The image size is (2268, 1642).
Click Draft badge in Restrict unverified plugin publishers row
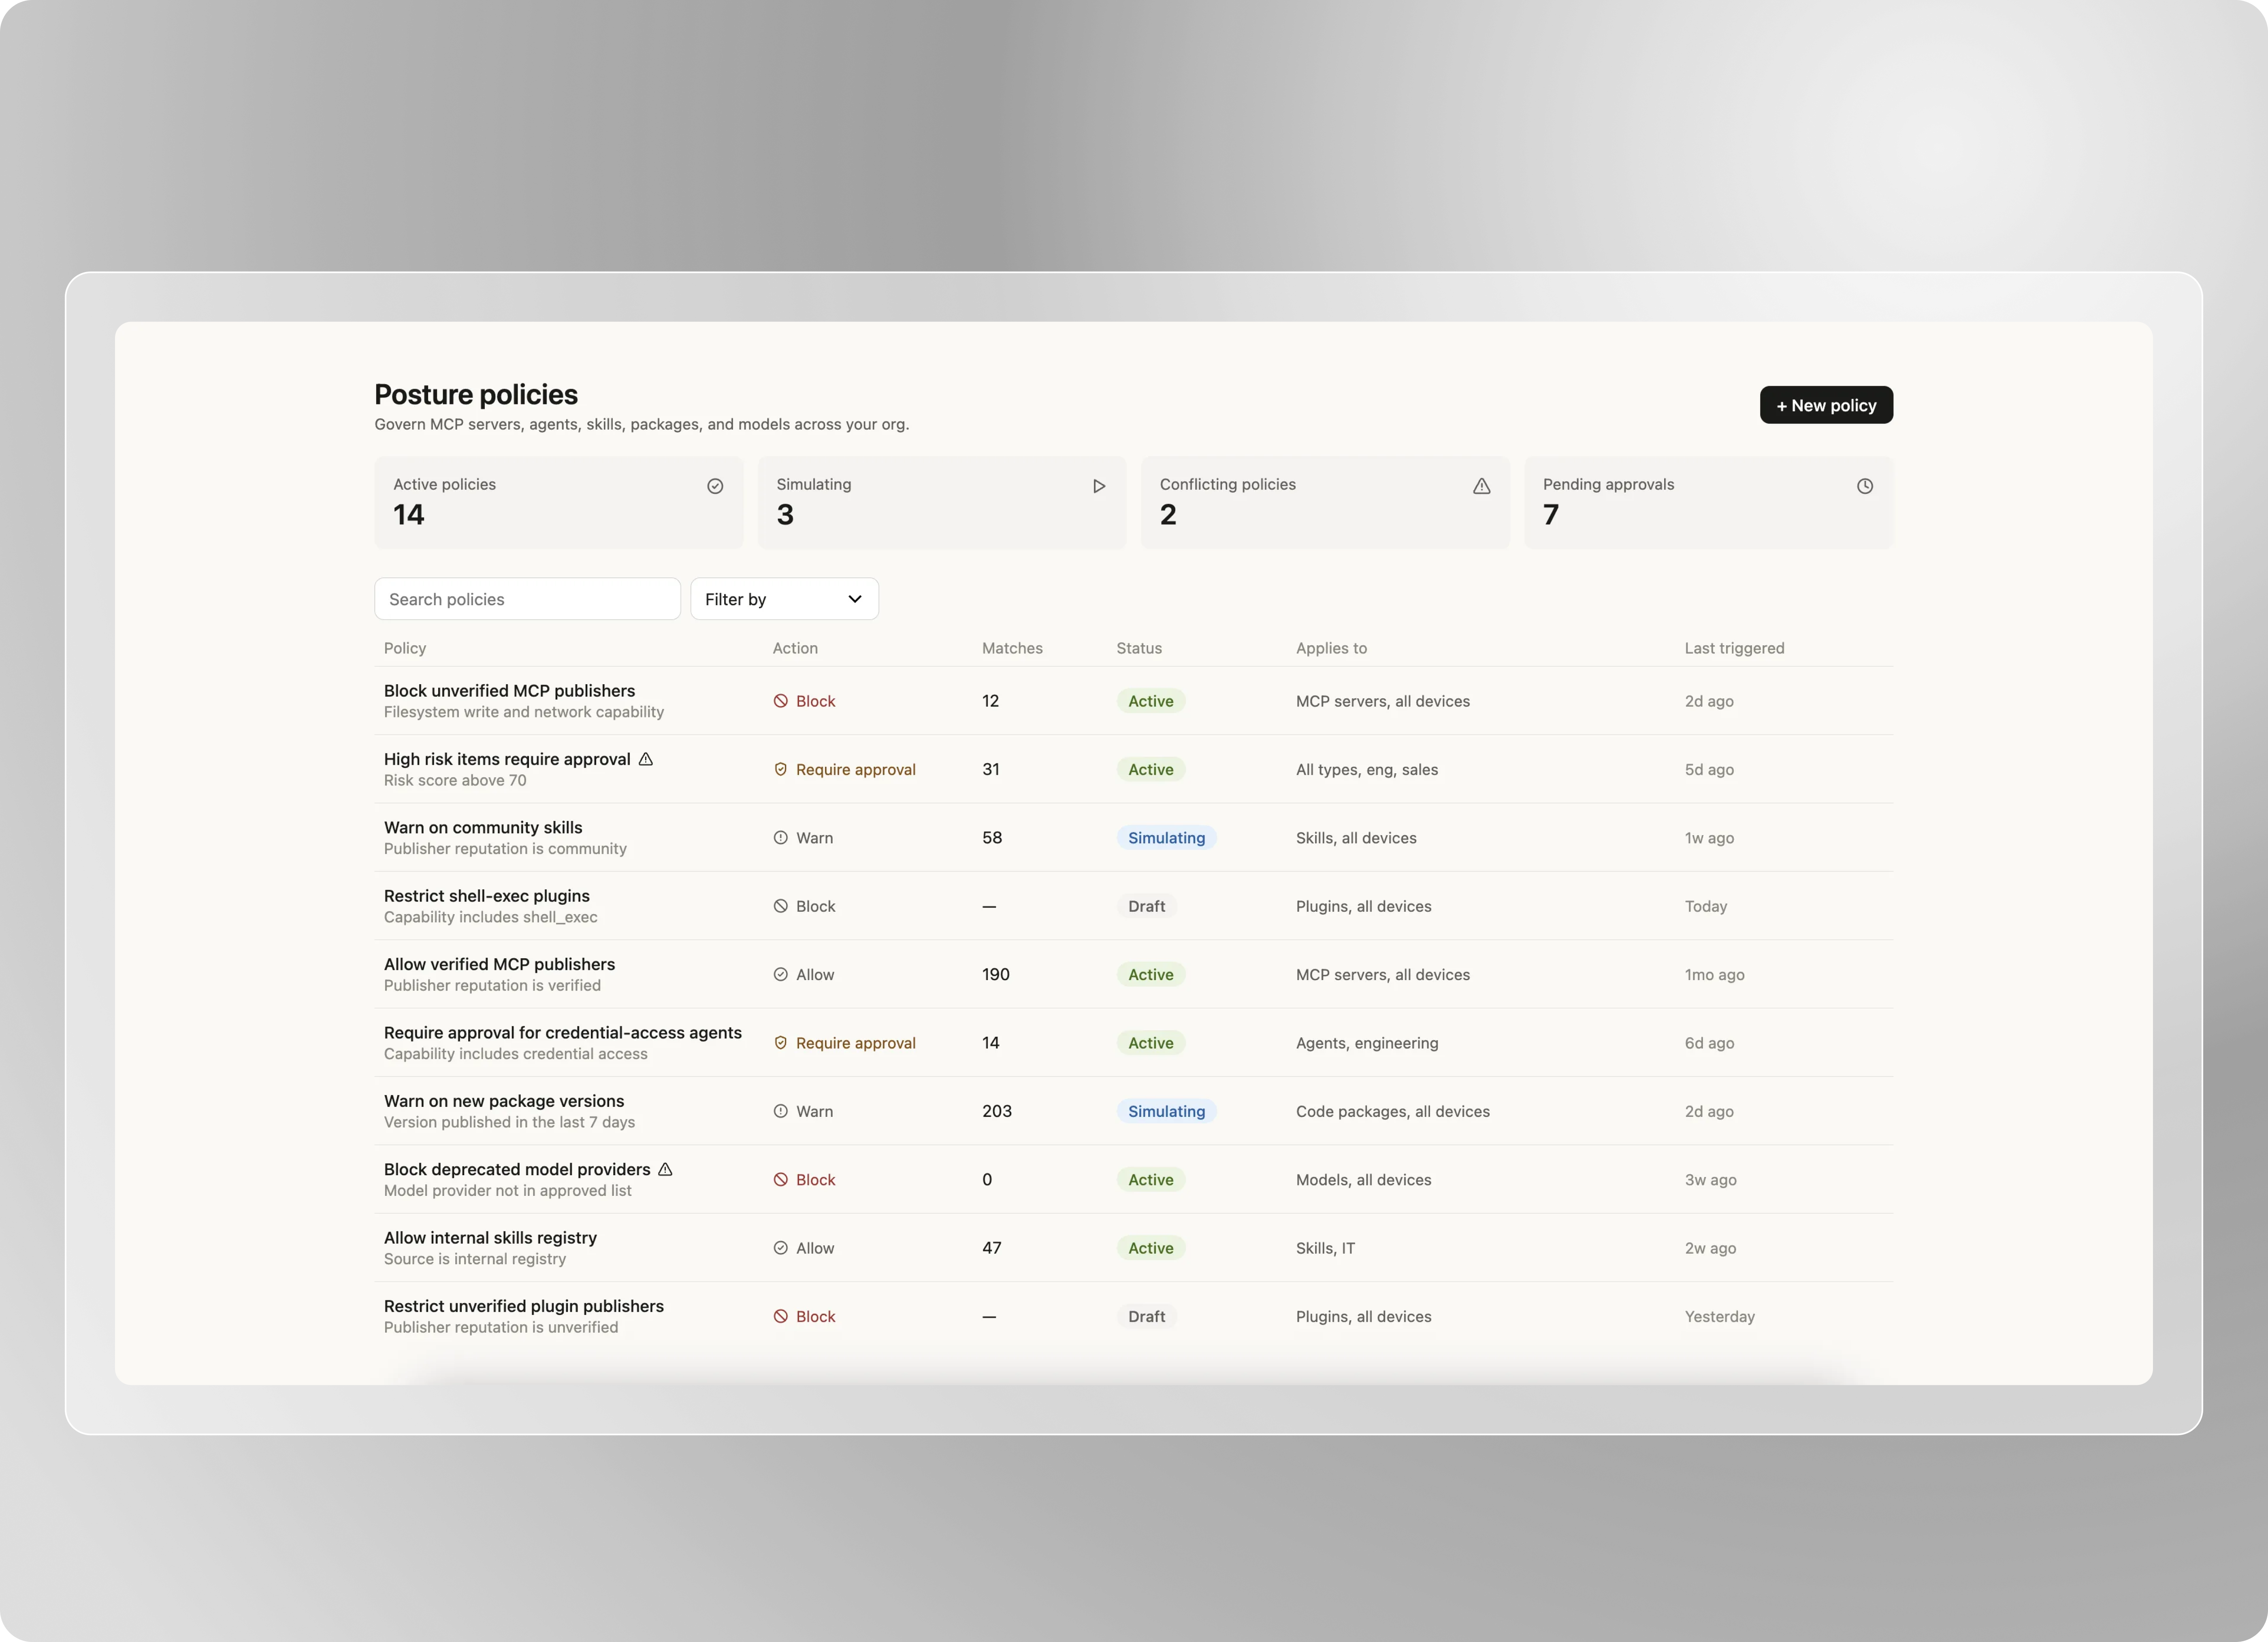click(x=1146, y=1316)
